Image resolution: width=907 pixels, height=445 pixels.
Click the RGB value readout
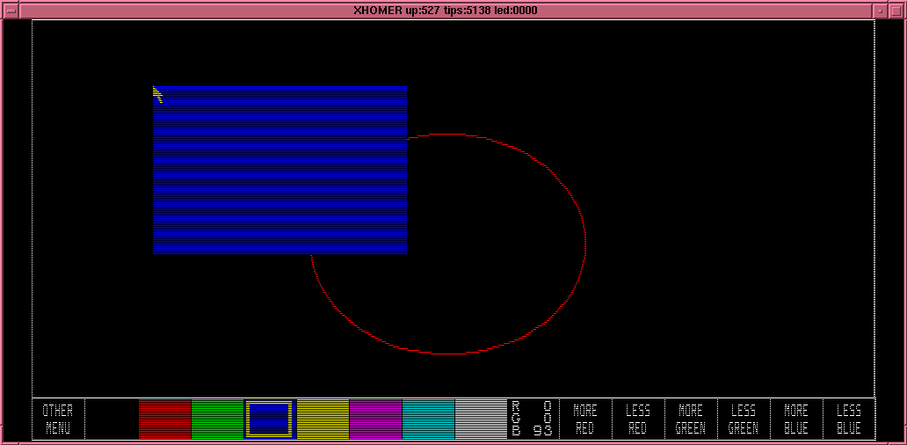coord(533,419)
